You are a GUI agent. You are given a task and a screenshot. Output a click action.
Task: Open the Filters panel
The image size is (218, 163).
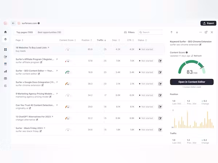click(129, 32)
